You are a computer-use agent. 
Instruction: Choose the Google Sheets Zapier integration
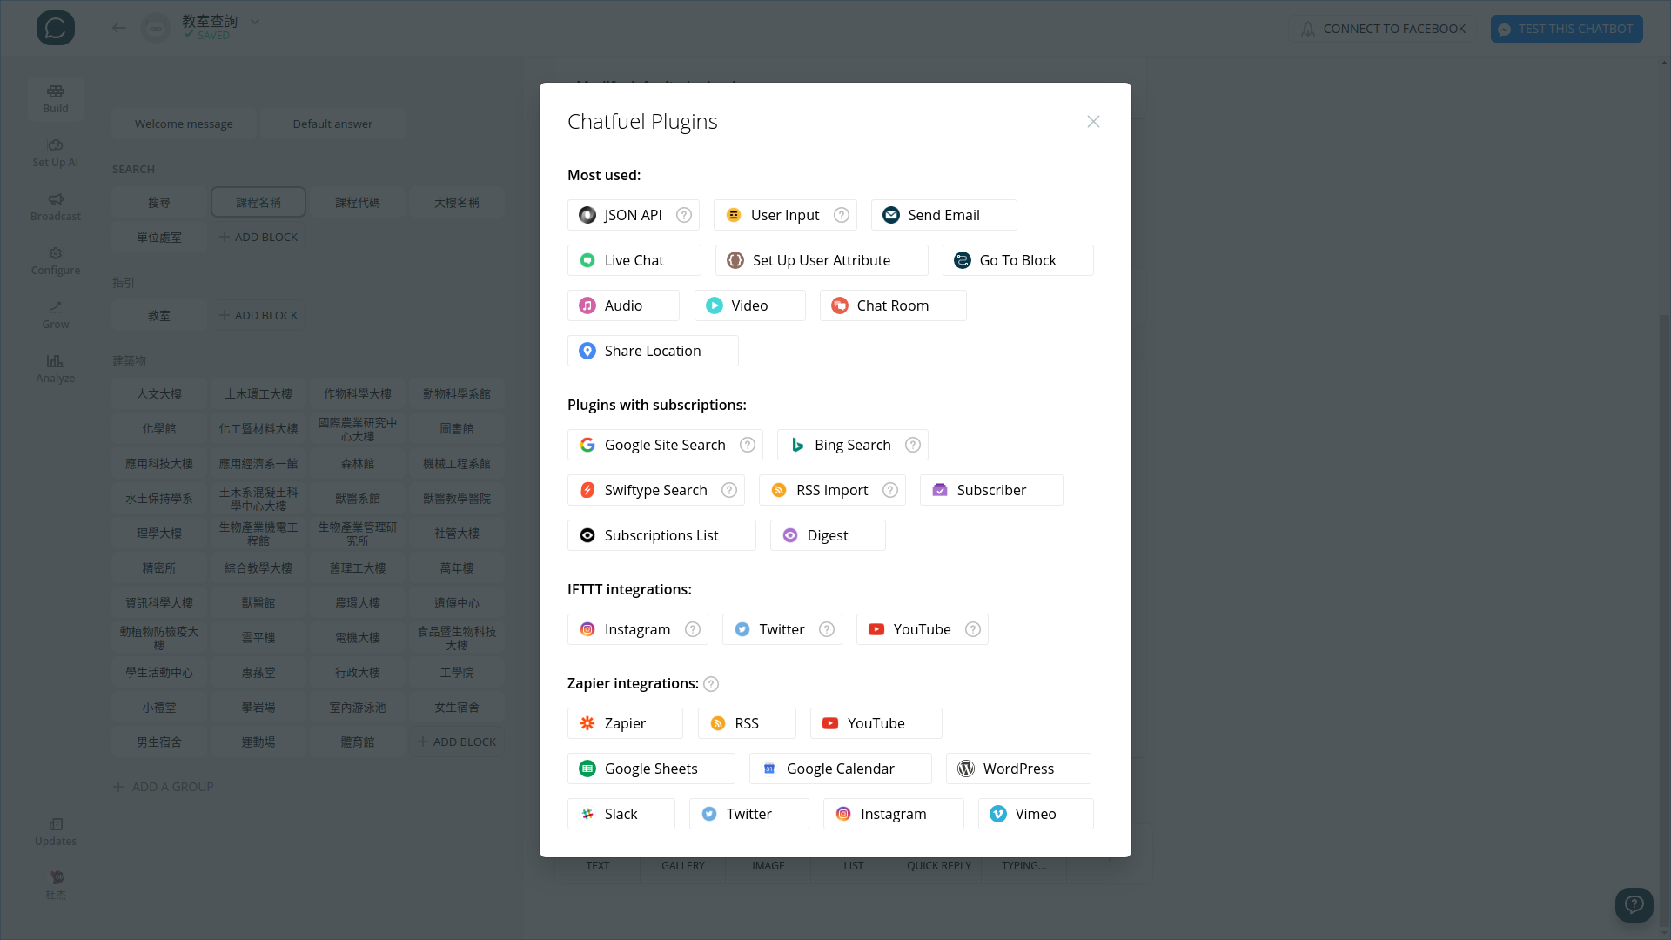click(650, 769)
